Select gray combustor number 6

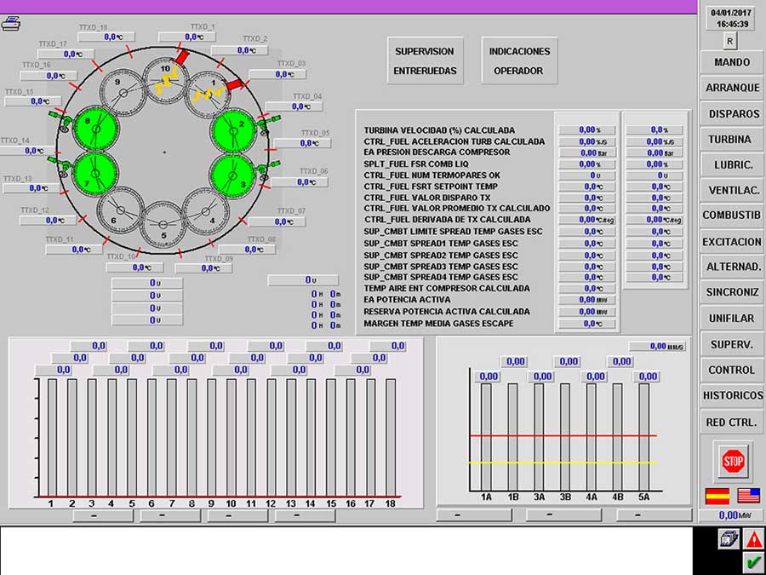click(x=120, y=210)
